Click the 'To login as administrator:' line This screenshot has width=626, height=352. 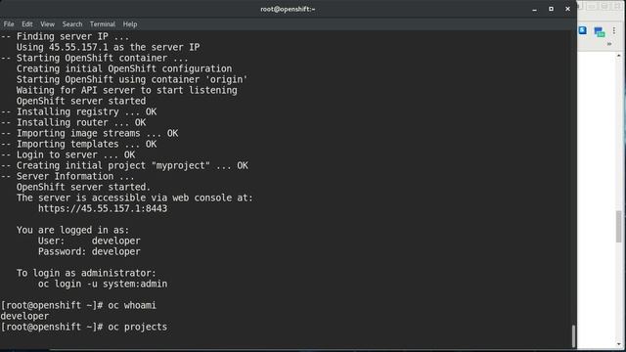tap(86, 273)
